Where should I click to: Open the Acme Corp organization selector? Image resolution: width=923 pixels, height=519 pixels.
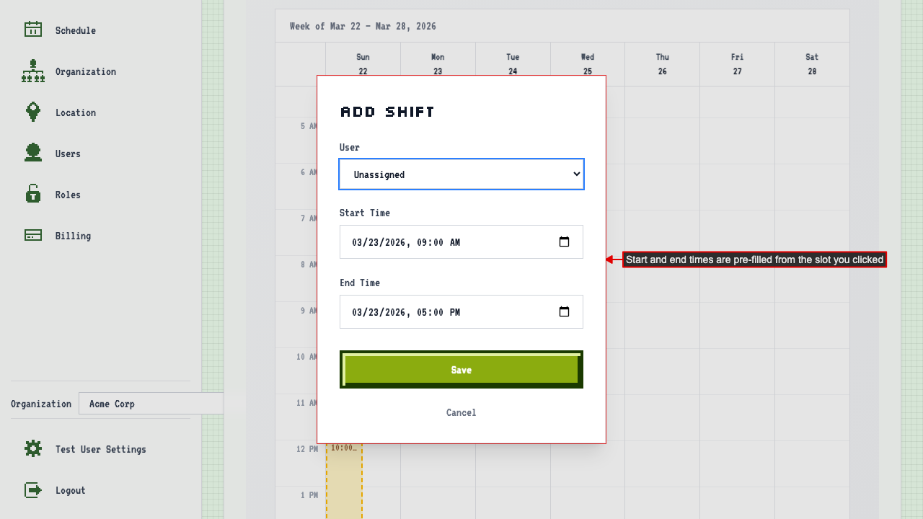pyautogui.click(x=151, y=404)
